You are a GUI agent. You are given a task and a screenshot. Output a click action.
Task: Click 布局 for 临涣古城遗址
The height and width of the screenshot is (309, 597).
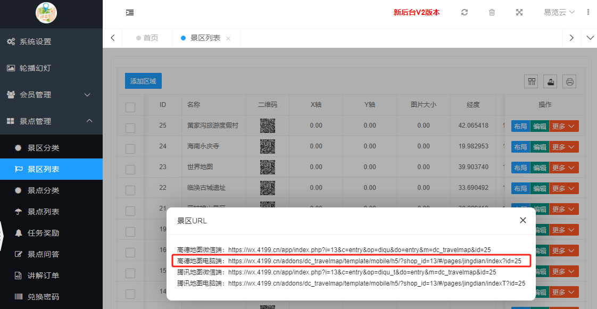tap(520, 188)
